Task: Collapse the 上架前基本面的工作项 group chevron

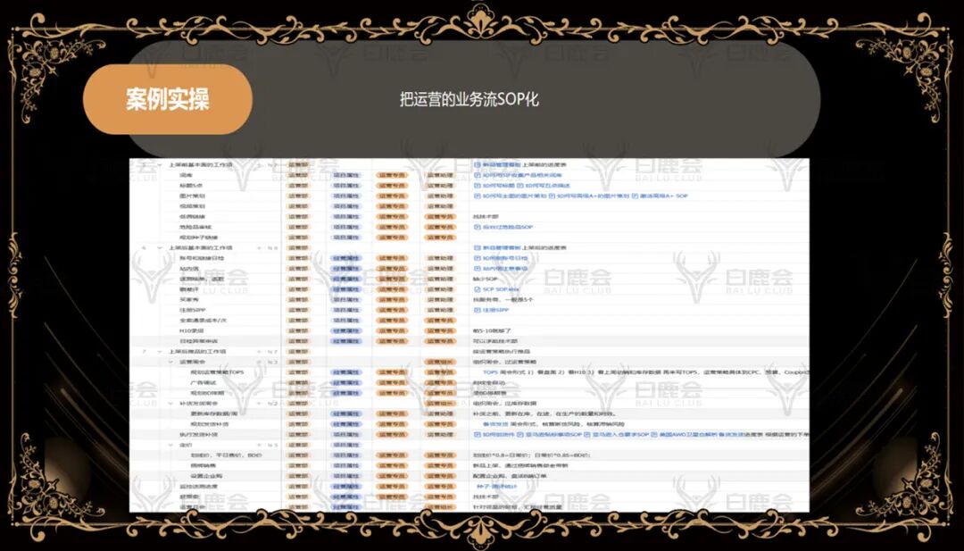Action: (158, 163)
